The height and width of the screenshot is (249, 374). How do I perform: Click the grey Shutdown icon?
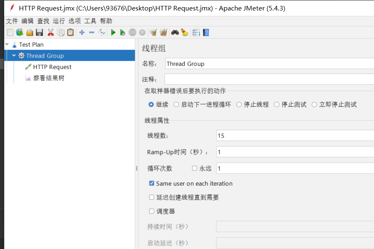(142, 32)
